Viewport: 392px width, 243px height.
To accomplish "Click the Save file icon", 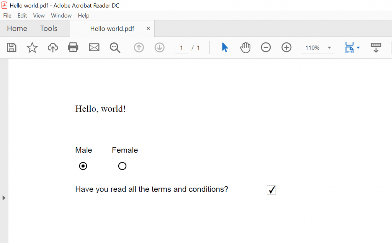I will pyautogui.click(x=11, y=47).
